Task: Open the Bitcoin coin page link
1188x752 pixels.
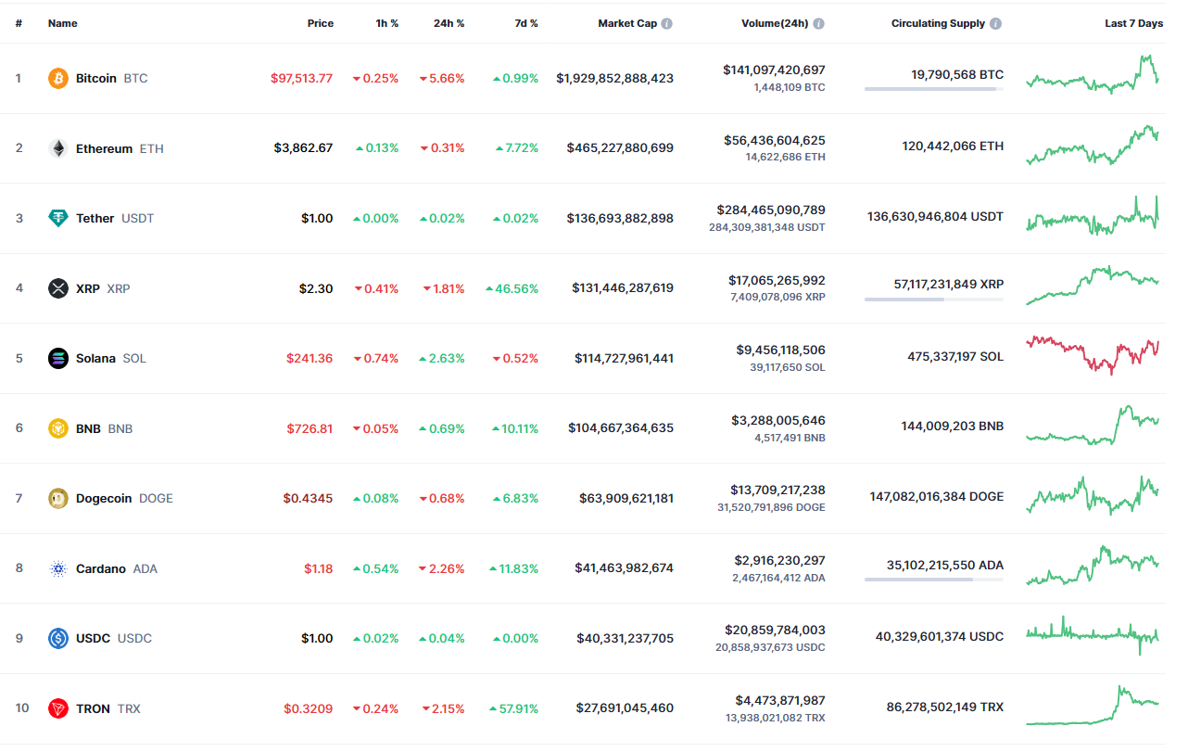Action: (96, 79)
